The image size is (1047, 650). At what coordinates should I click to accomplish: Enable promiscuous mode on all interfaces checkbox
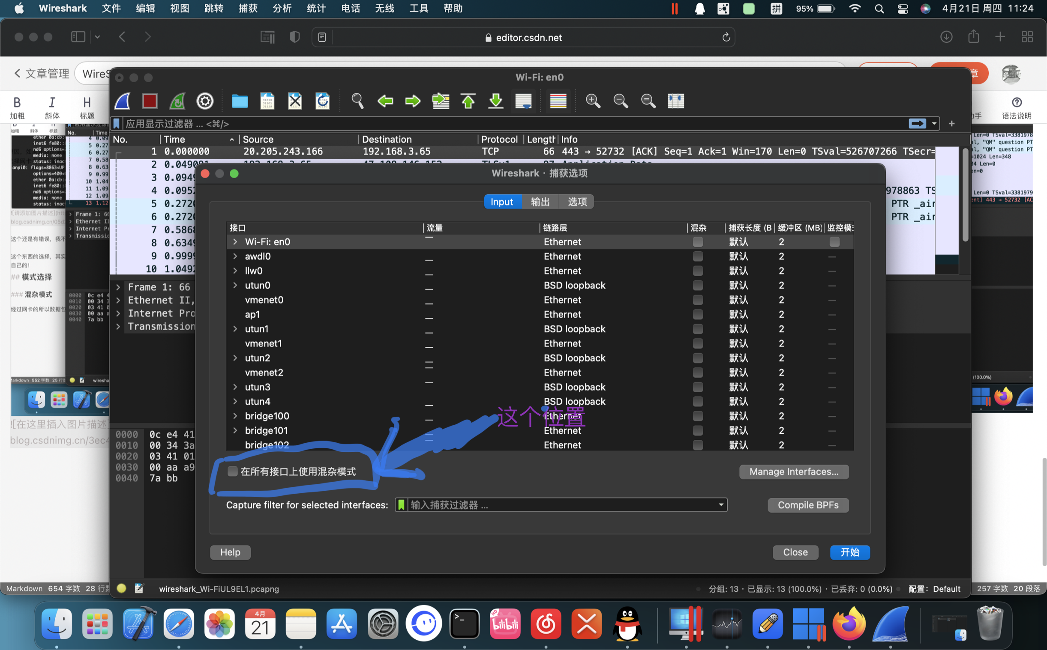point(233,471)
